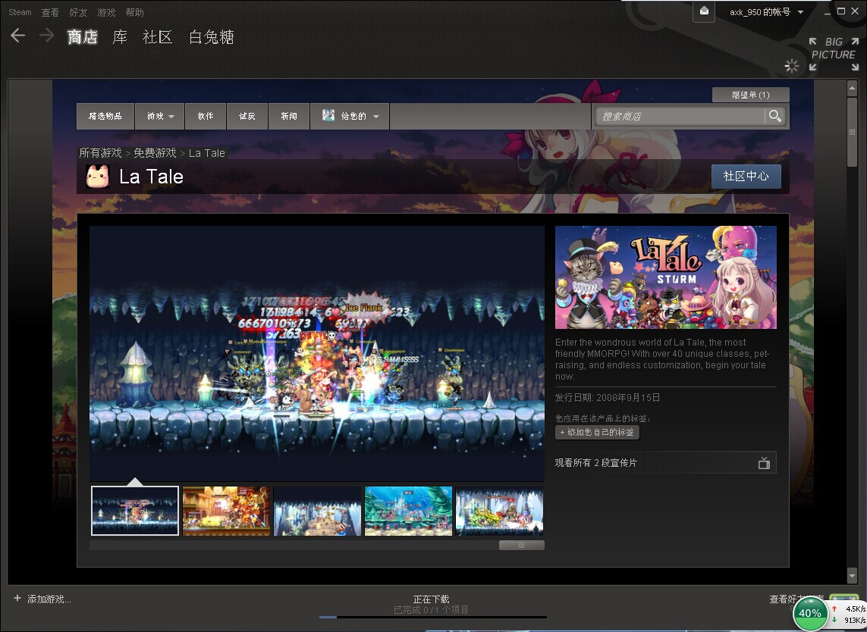Open the 正在下载 status
The width and height of the screenshot is (867, 632).
(x=432, y=599)
